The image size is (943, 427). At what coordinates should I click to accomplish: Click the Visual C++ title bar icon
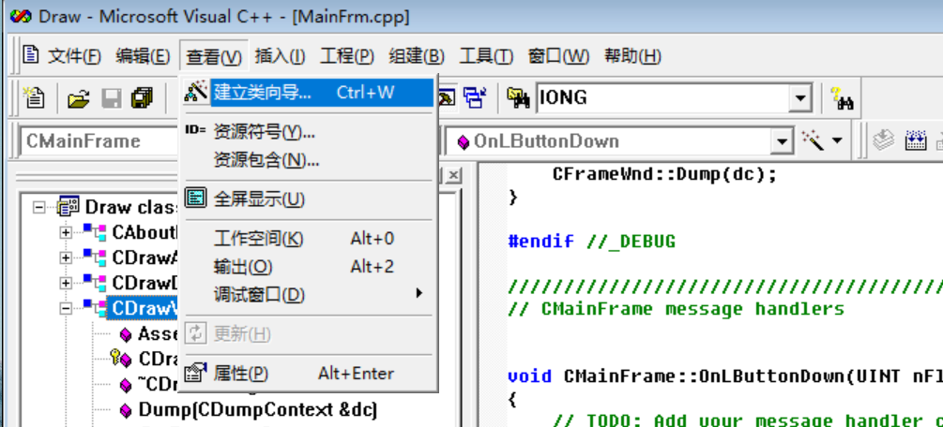tap(20, 16)
